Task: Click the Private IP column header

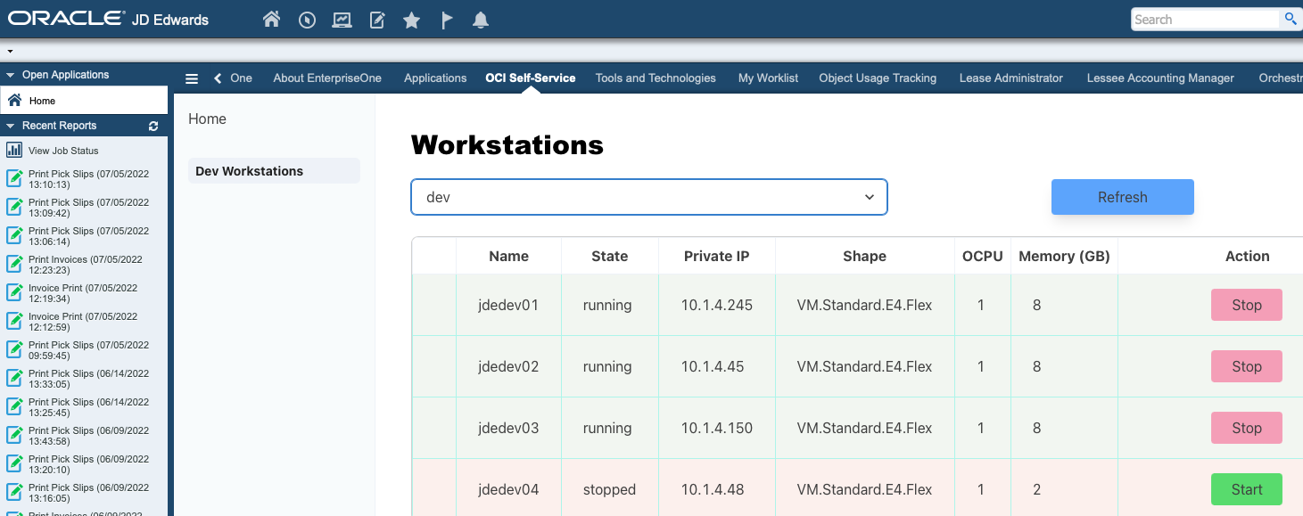Action: 717,256
